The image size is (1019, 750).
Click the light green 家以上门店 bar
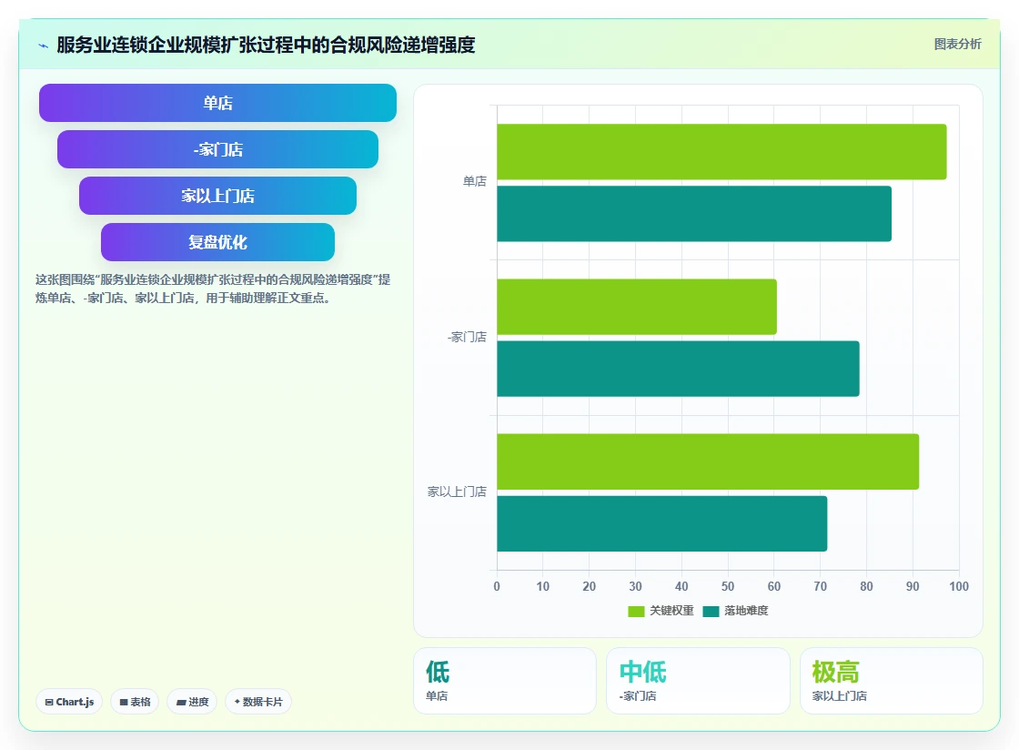(708, 461)
